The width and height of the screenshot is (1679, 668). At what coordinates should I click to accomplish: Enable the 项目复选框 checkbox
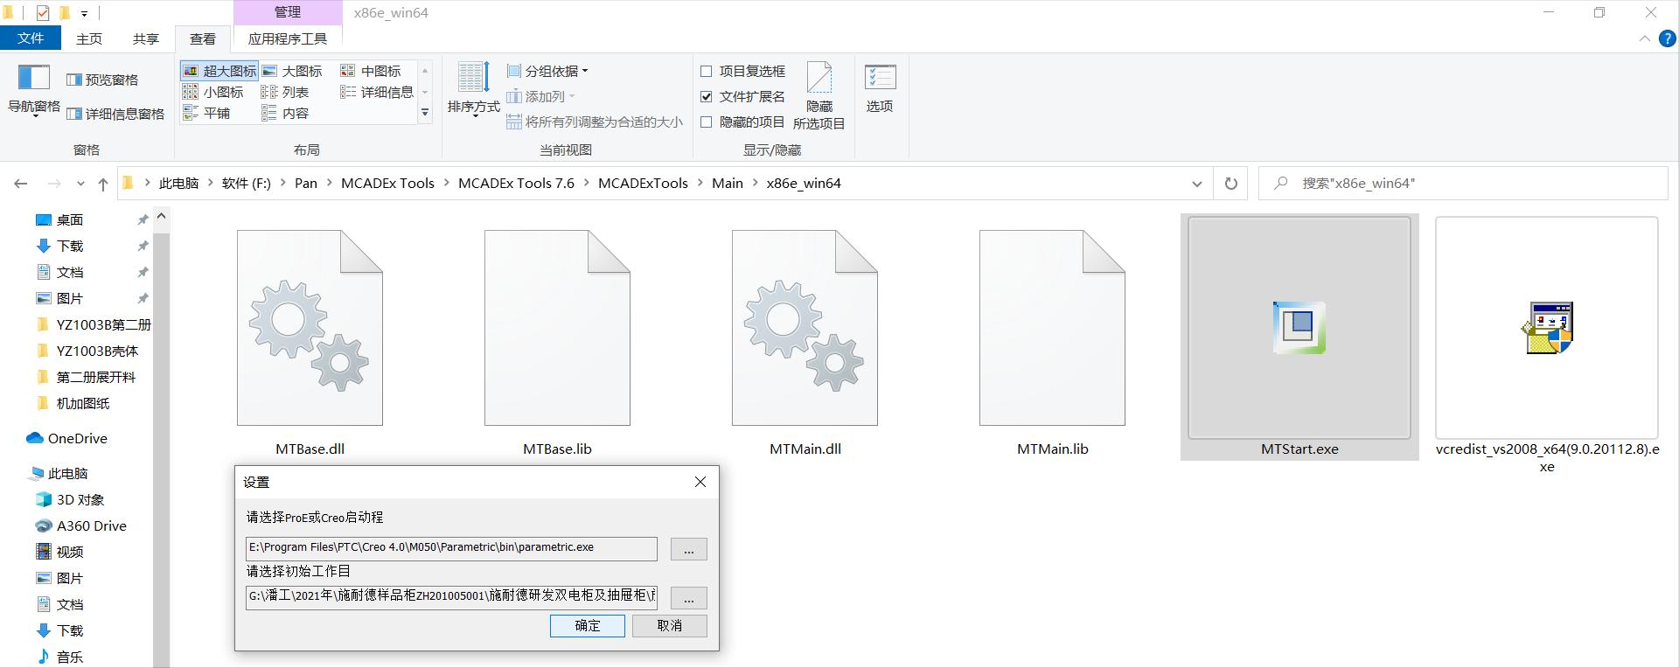click(x=707, y=71)
